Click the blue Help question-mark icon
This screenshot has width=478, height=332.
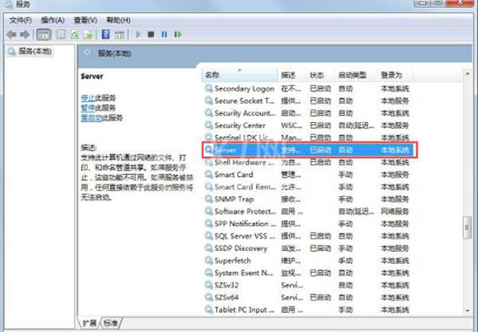point(105,35)
